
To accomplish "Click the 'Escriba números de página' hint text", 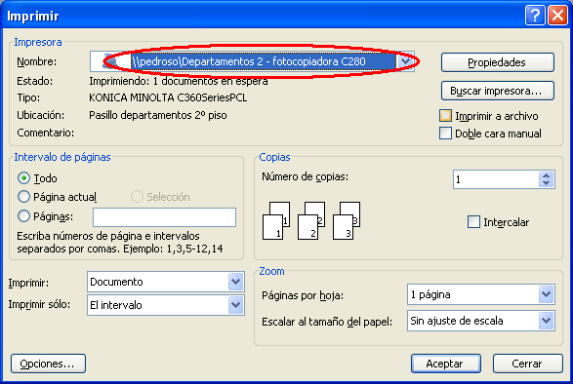I will point(120,243).
